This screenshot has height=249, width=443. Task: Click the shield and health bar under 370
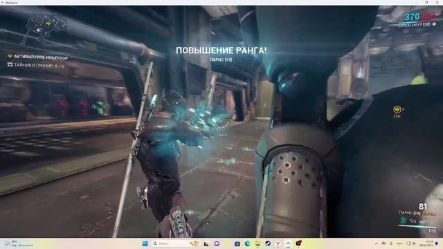[x=418, y=21]
